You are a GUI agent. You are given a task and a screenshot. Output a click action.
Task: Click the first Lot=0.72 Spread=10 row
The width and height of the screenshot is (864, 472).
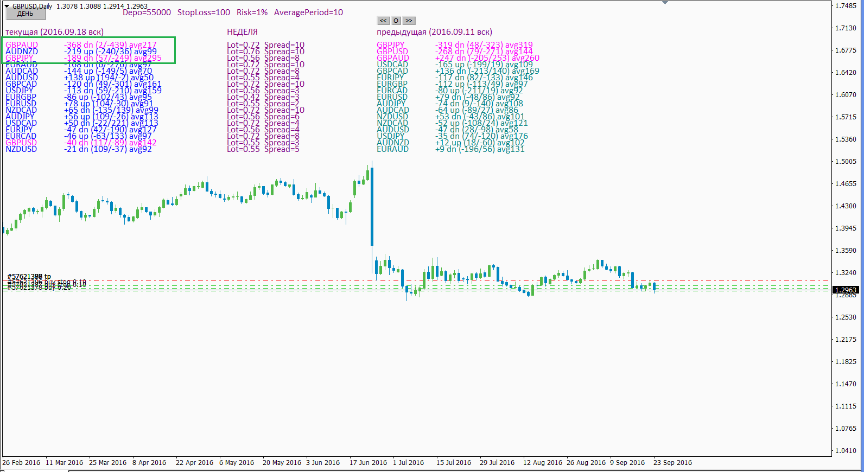point(265,45)
